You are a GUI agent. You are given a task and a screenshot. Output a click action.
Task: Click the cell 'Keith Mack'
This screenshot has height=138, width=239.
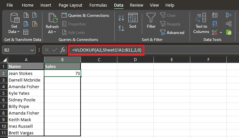(x=26, y=120)
